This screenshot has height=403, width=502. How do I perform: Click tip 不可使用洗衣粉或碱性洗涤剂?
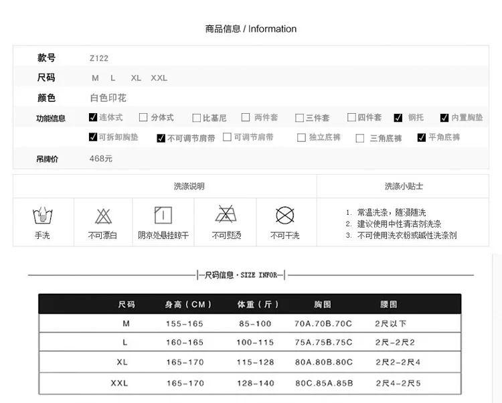pos(407,236)
